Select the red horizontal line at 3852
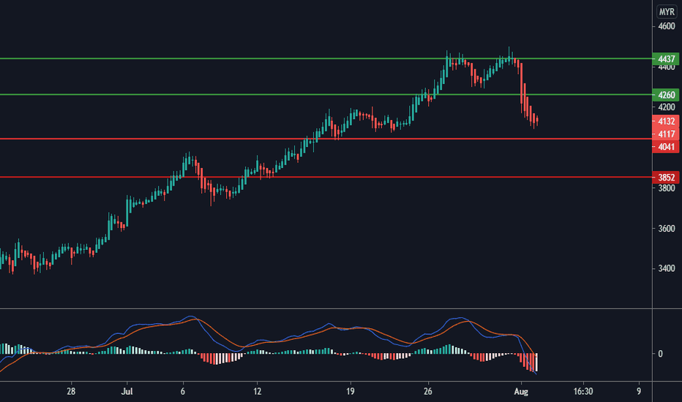Viewport: 682px width, 402px height. click(x=326, y=177)
